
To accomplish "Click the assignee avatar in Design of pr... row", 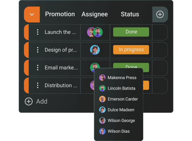I will coord(95,50).
